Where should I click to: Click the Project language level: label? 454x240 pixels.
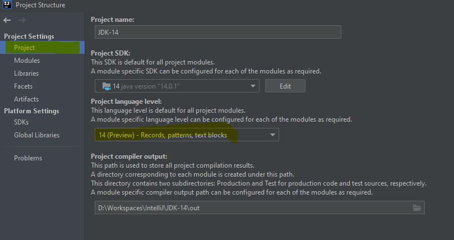[126, 101]
